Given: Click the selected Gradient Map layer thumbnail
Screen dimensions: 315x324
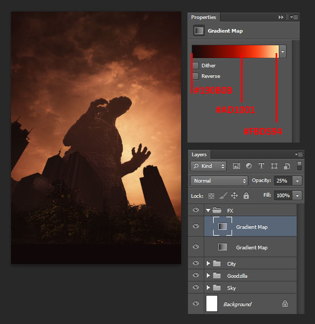Looking at the screenshot, I should [223, 226].
